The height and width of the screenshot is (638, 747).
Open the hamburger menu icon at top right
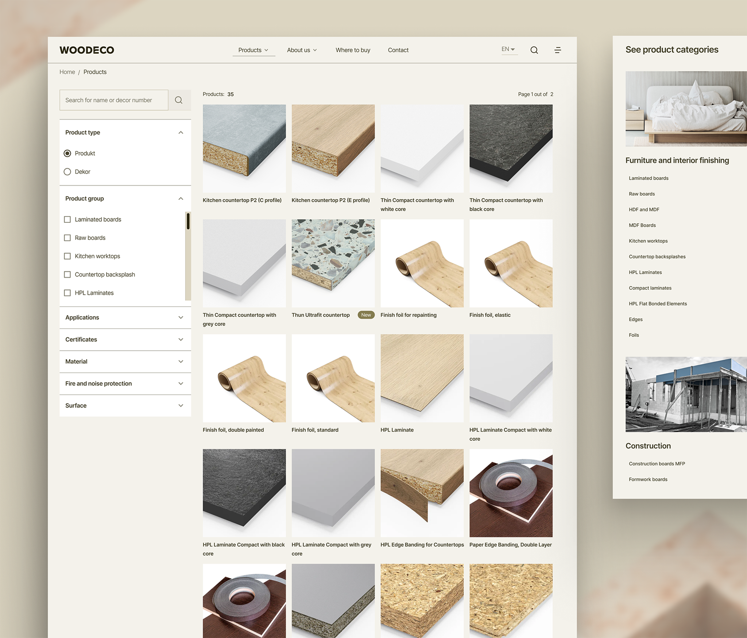[558, 50]
